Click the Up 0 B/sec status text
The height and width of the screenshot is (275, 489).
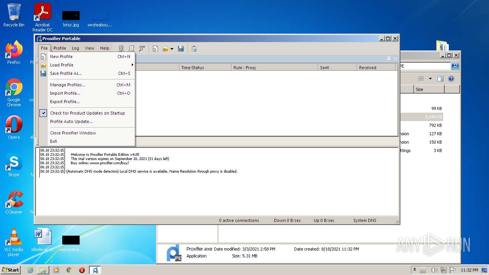coord(324,220)
